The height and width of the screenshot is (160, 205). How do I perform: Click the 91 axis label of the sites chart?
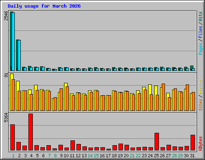tap(6, 75)
